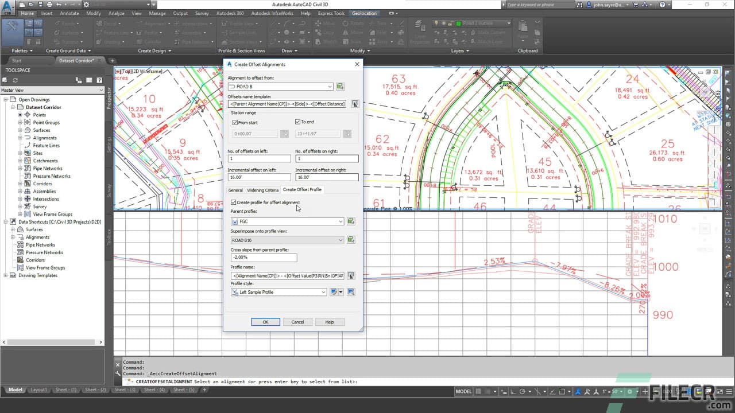This screenshot has height=413, width=735.
Task: Click the Help button in the dialog
Action: click(330, 322)
